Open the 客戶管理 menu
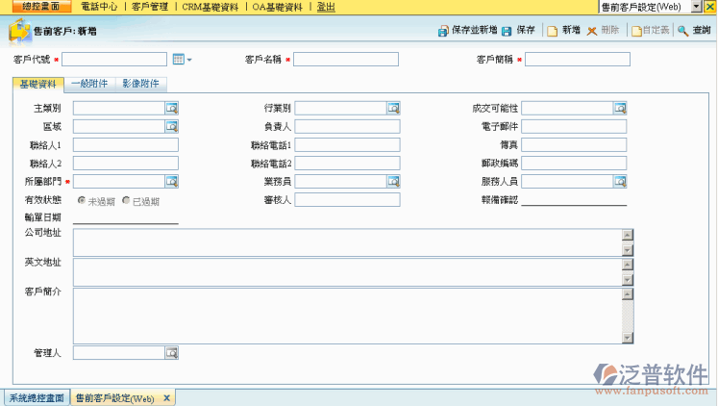This screenshot has width=718, height=406. (149, 7)
